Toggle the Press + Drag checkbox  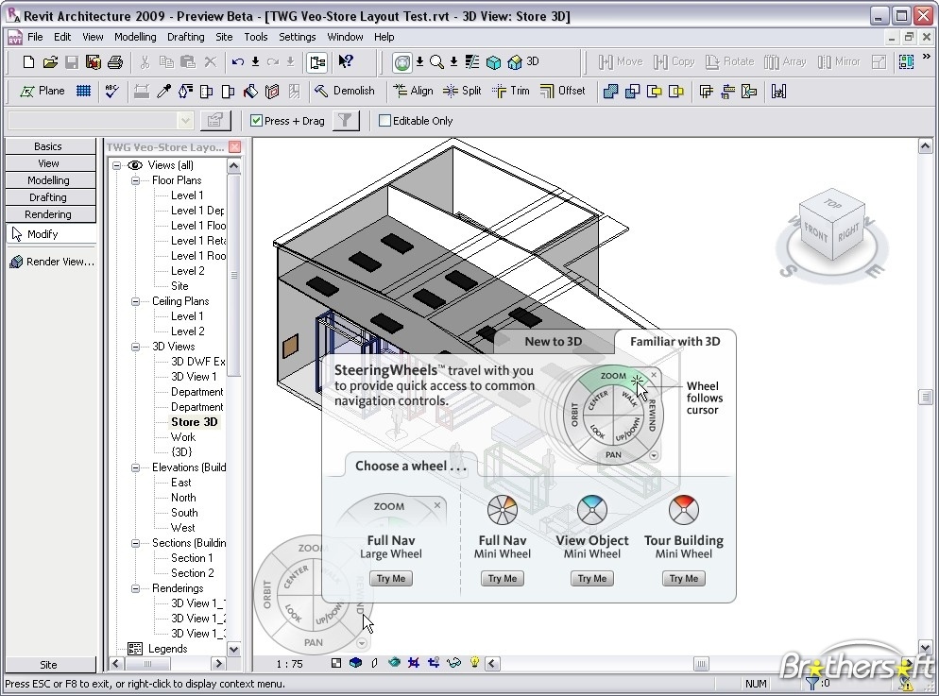(255, 121)
